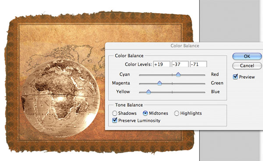Uncheck Preserve Luminosity
This screenshot has height=161, width=263.
coord(114,120)
